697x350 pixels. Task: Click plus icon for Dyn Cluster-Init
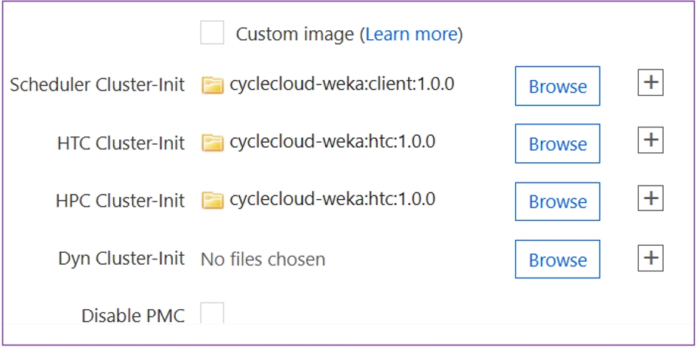pyautogui.click(x=650, y=258)
